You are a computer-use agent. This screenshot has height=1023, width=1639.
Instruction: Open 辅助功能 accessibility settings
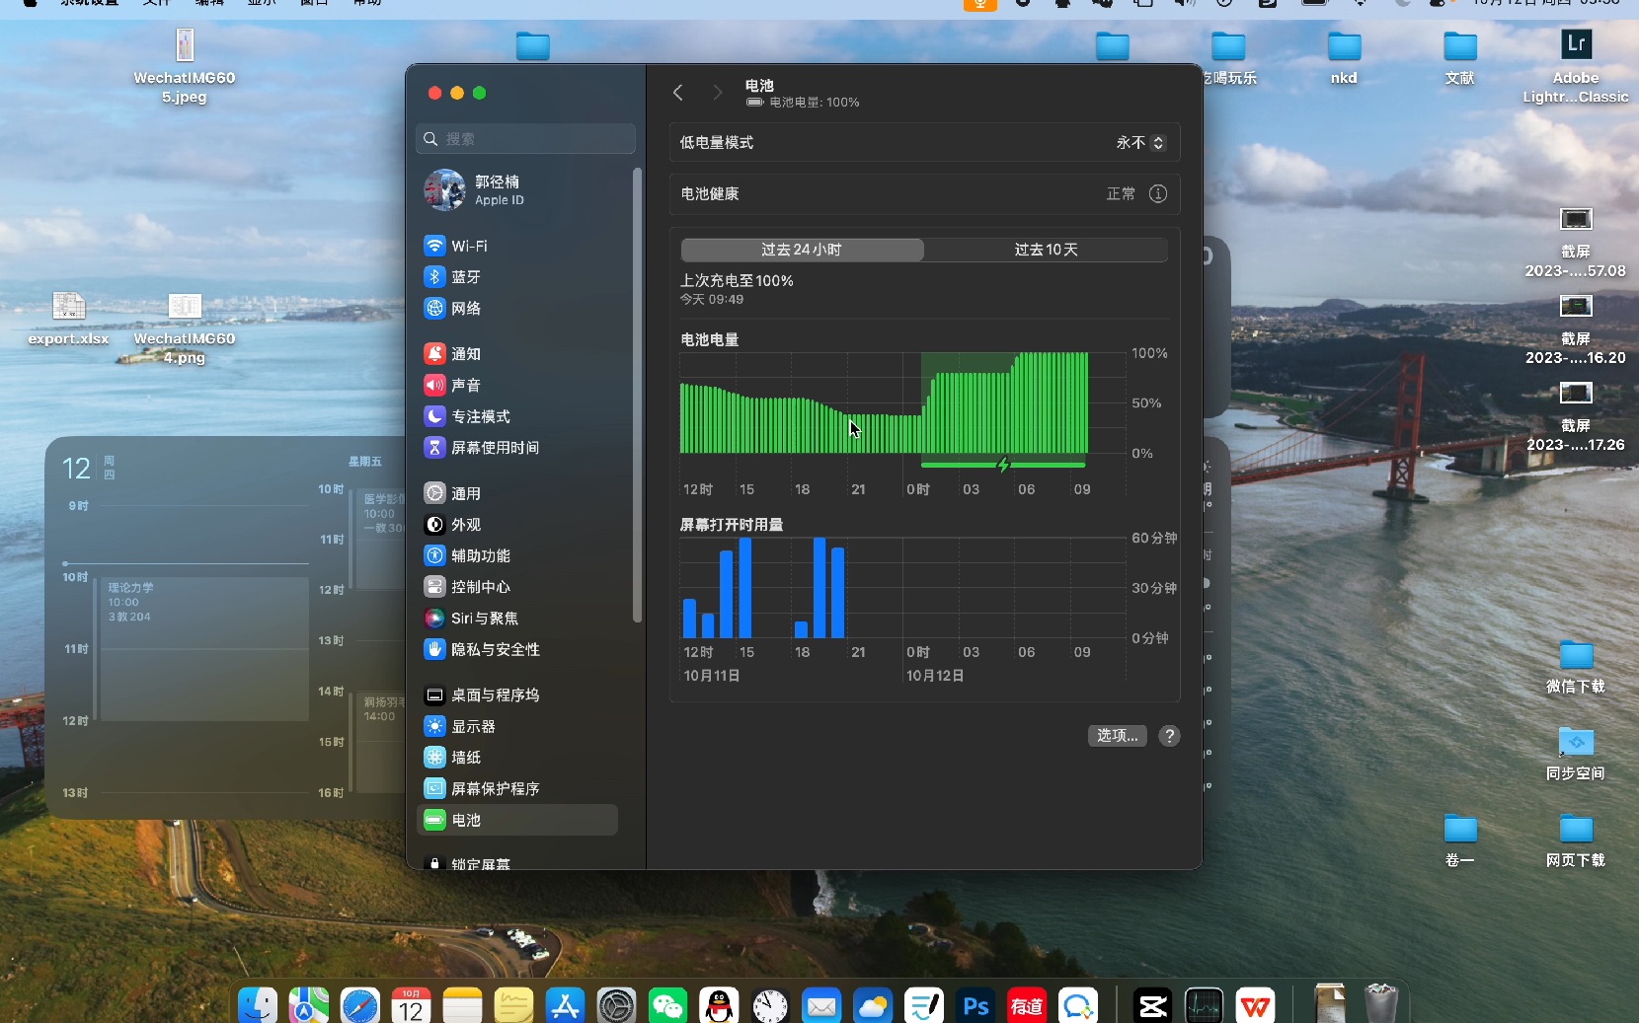pos(517,556)
